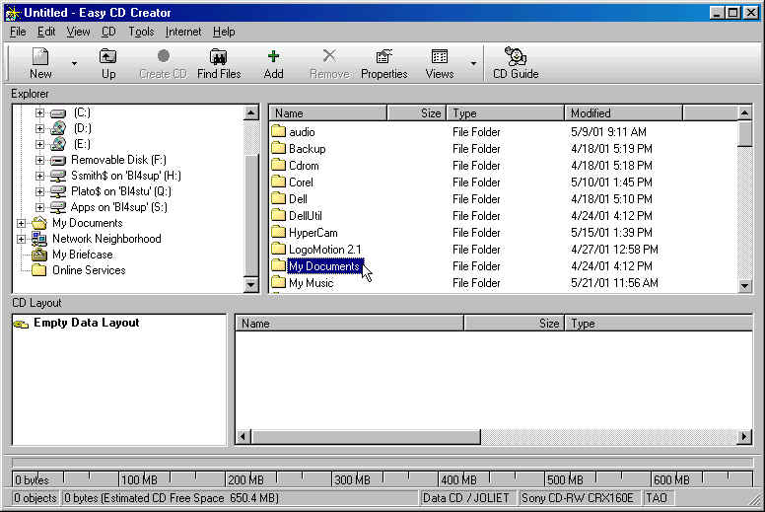Click Data CD / JOLIET status field
This screenshot has height=512, width=765.
coord(466,498)
